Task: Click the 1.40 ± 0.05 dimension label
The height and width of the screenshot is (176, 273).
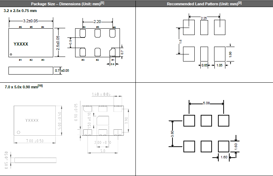Action: point(101,94)
